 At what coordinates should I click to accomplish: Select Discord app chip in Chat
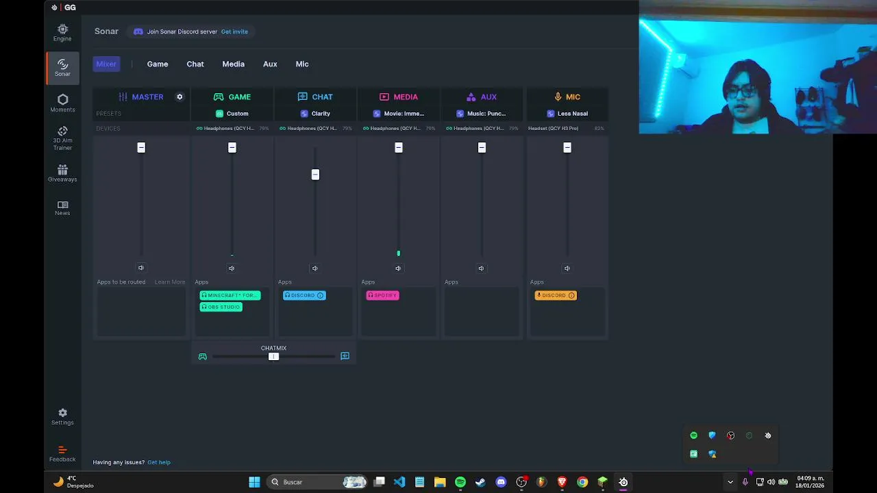[x=304, y=295]
